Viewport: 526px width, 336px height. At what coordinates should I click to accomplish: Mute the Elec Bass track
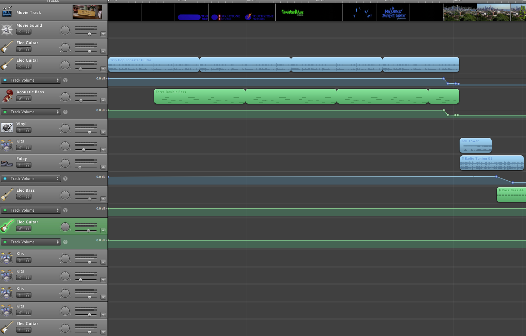tap(20, 197)
